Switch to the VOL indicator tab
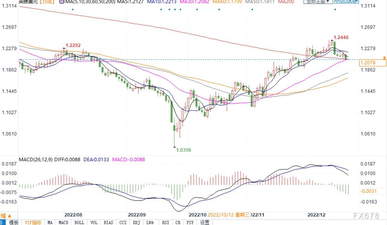387x225 pixels. [94, 222]
